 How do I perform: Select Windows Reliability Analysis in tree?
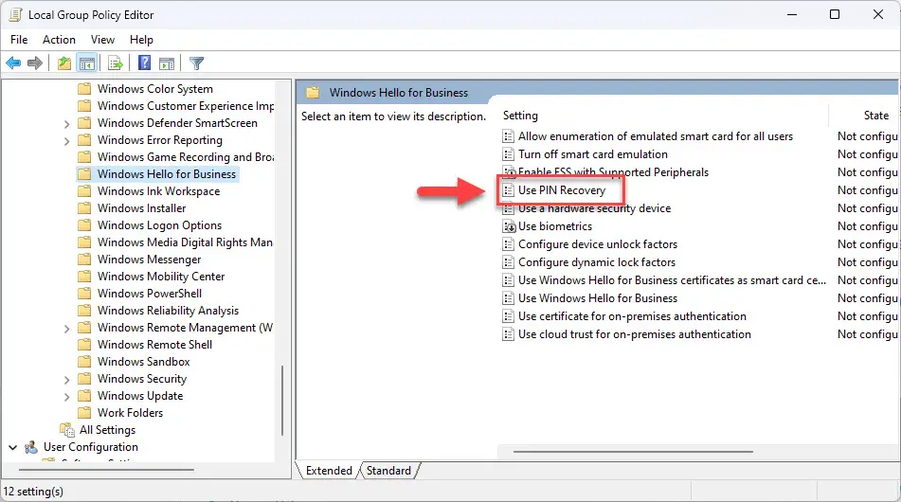[x=168, y=311]
